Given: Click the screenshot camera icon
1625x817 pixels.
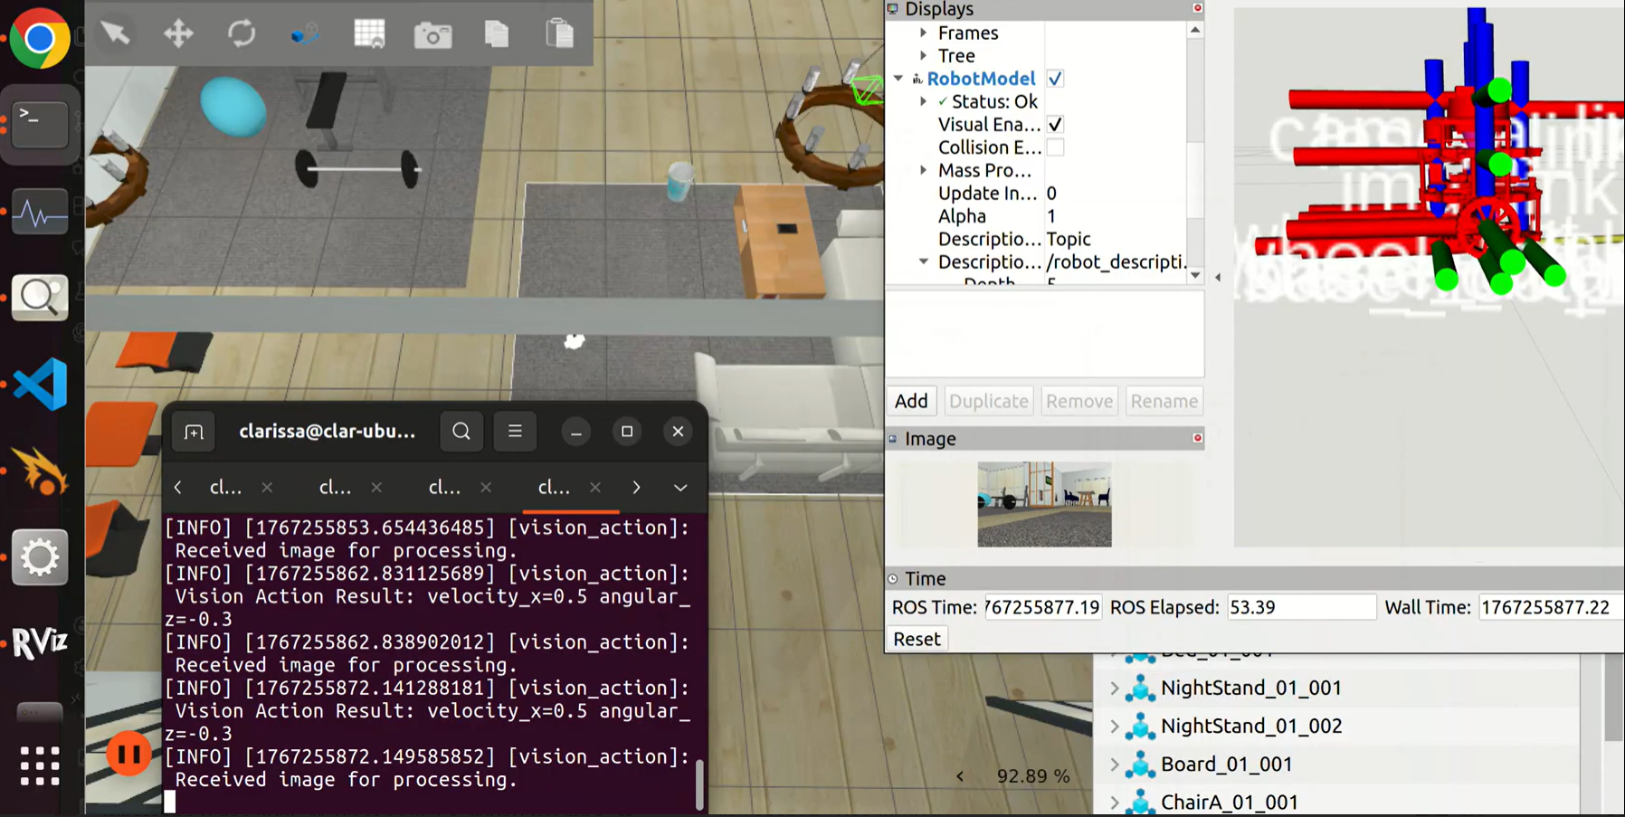Looking at the screenshot, I should (x=432, y=35).
